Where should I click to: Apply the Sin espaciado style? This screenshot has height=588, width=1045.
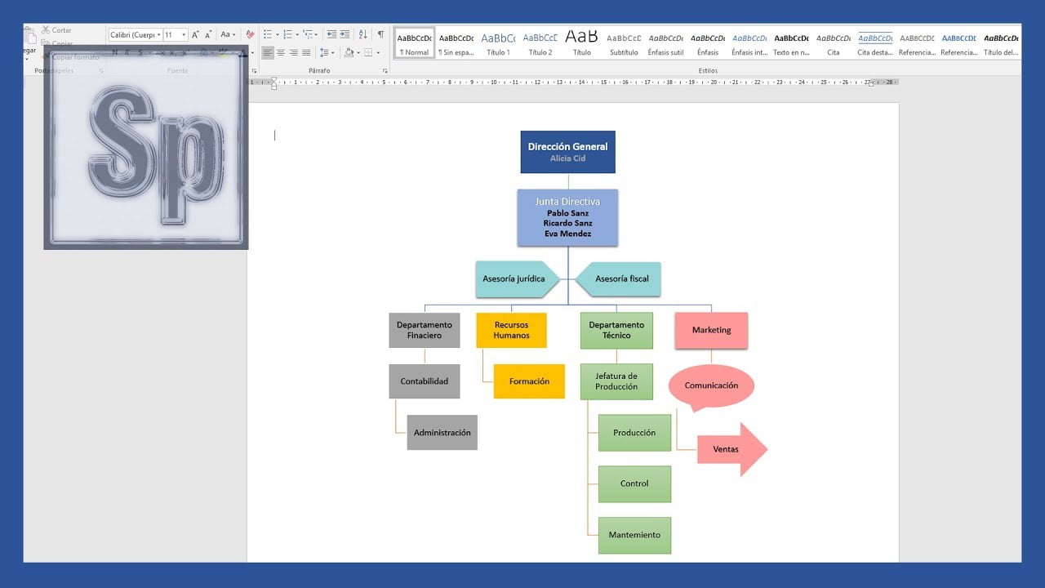pyautogui.click(x=456, y=43)
